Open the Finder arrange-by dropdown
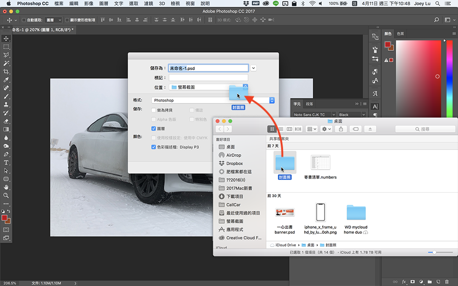This screenshot has height=286, width=458. [x=311, y=129]
